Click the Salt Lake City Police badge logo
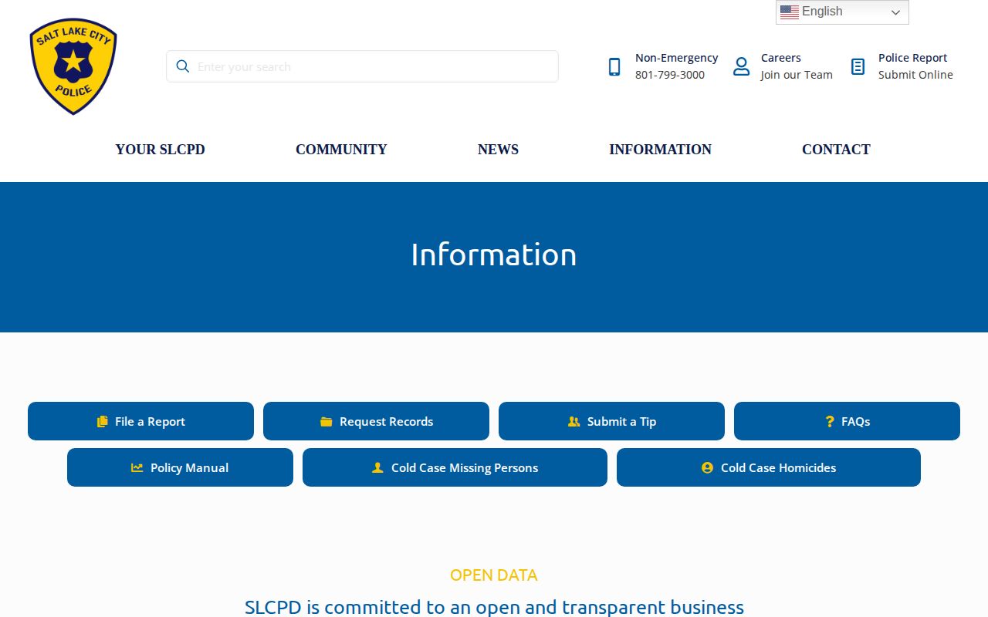The image size is (988, 617). pos(73,66)
